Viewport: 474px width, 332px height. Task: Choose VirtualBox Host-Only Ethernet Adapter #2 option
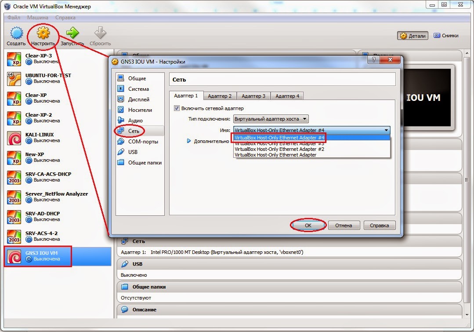[x=311, y=149]
